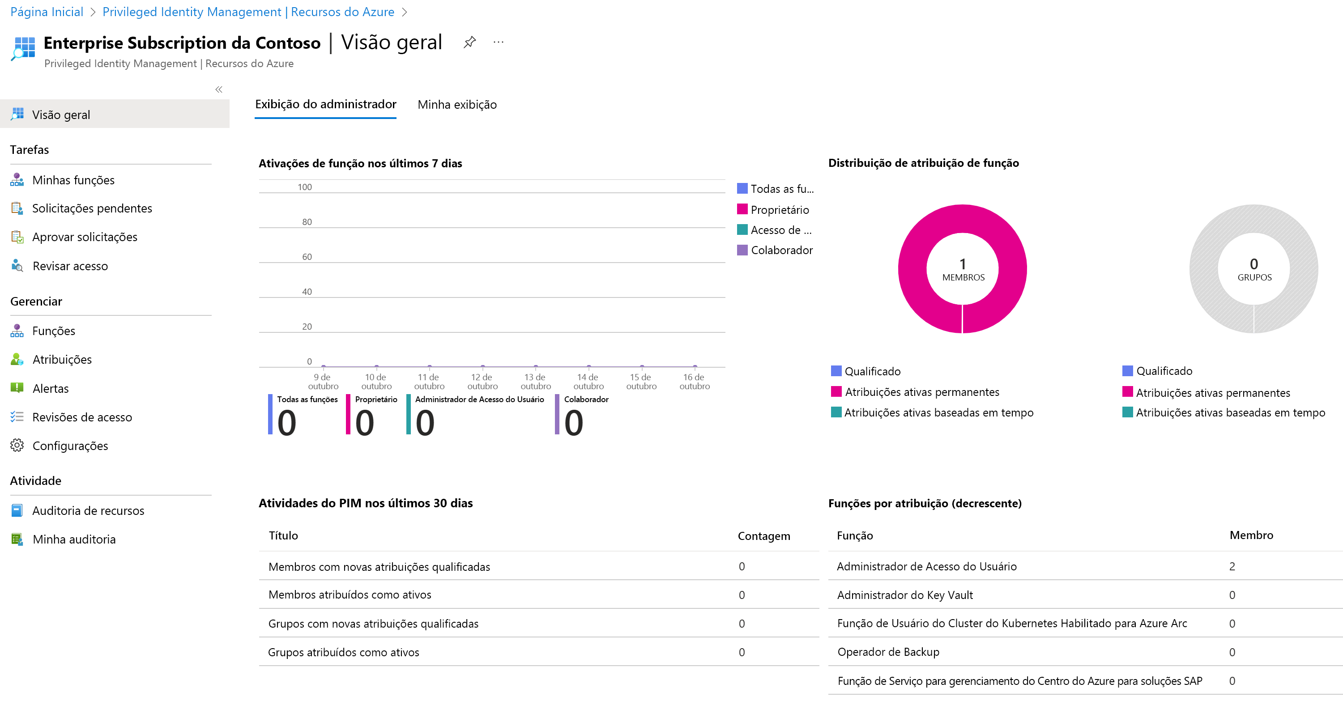Click the Título column header

pyautogui.click(x=283, y=535)
